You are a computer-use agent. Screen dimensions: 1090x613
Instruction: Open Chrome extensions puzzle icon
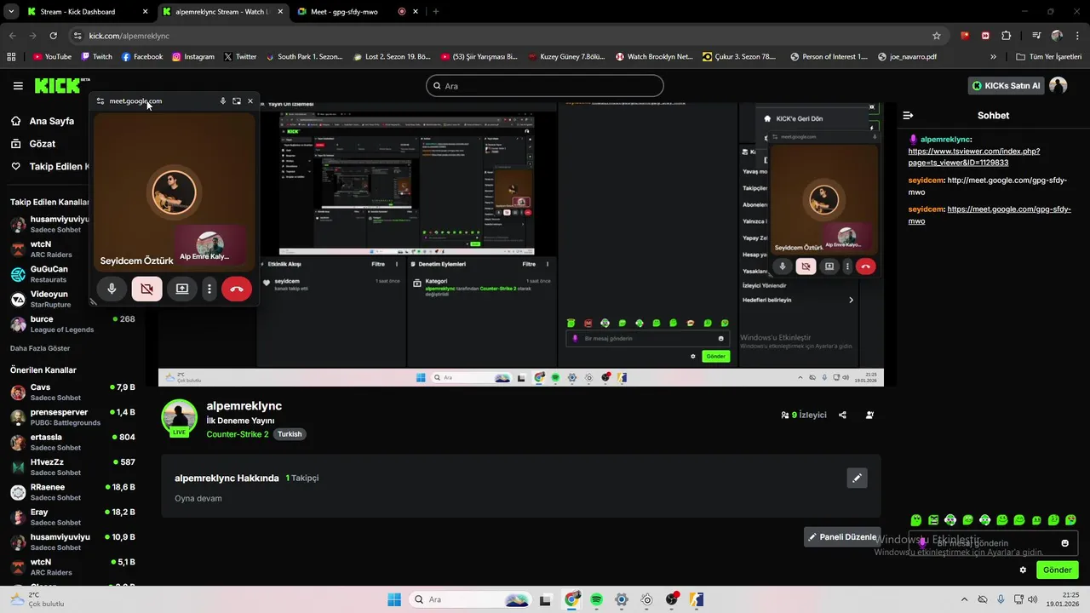[x=1007, y=36]
